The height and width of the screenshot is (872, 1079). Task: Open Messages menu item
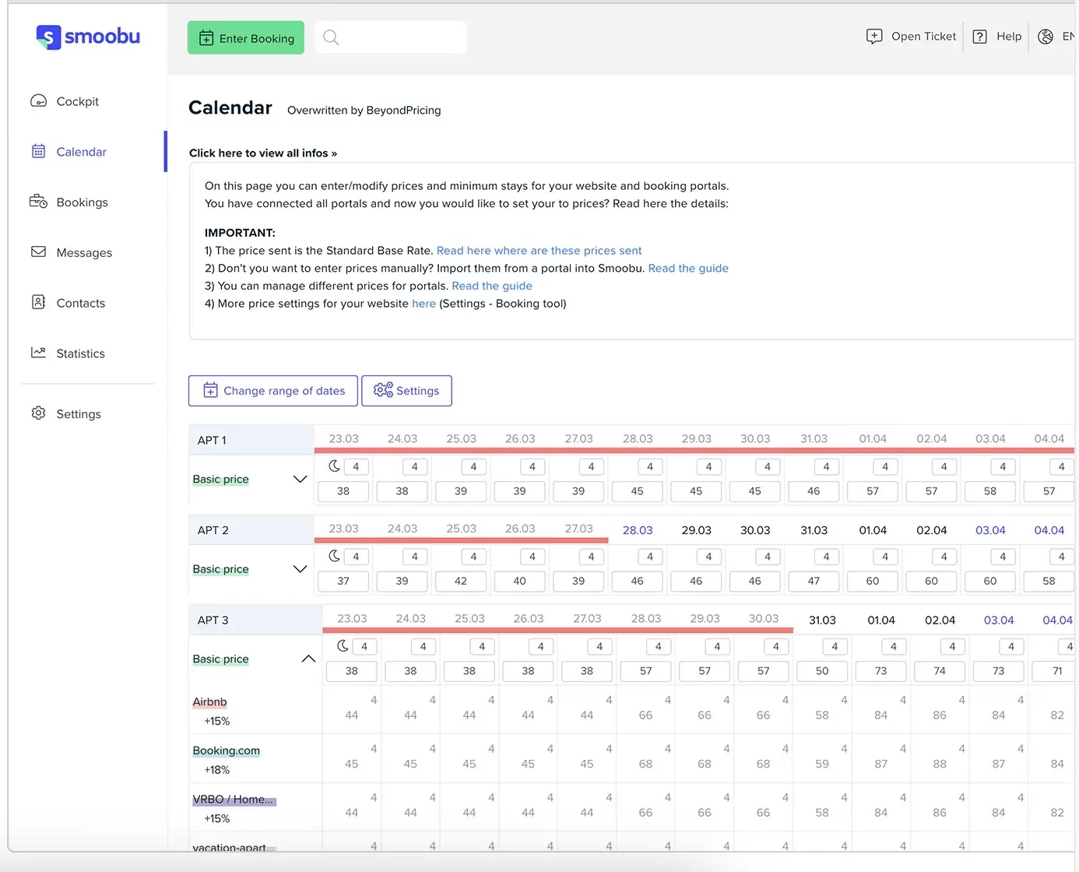(84, 253)
